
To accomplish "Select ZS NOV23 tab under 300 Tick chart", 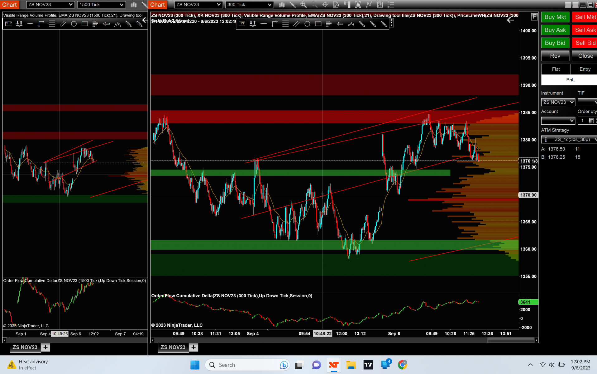I will tap(173, 347).
